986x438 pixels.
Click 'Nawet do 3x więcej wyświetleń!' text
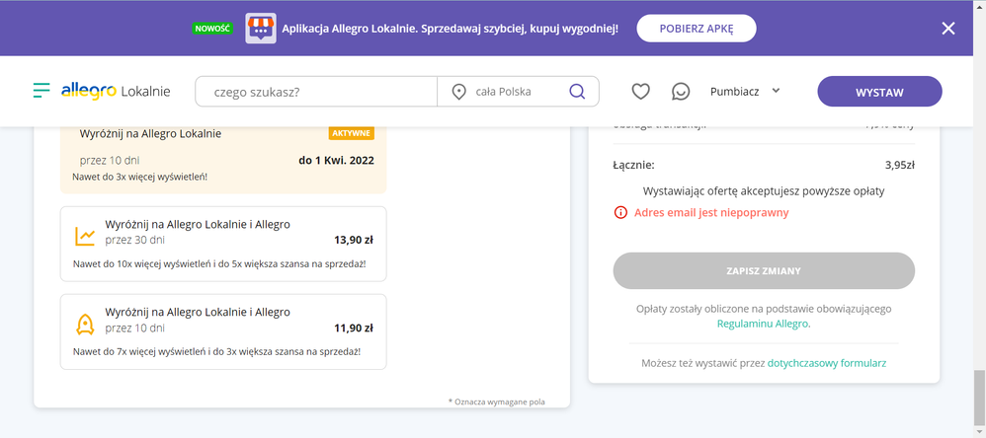click(x=139, y=177)
